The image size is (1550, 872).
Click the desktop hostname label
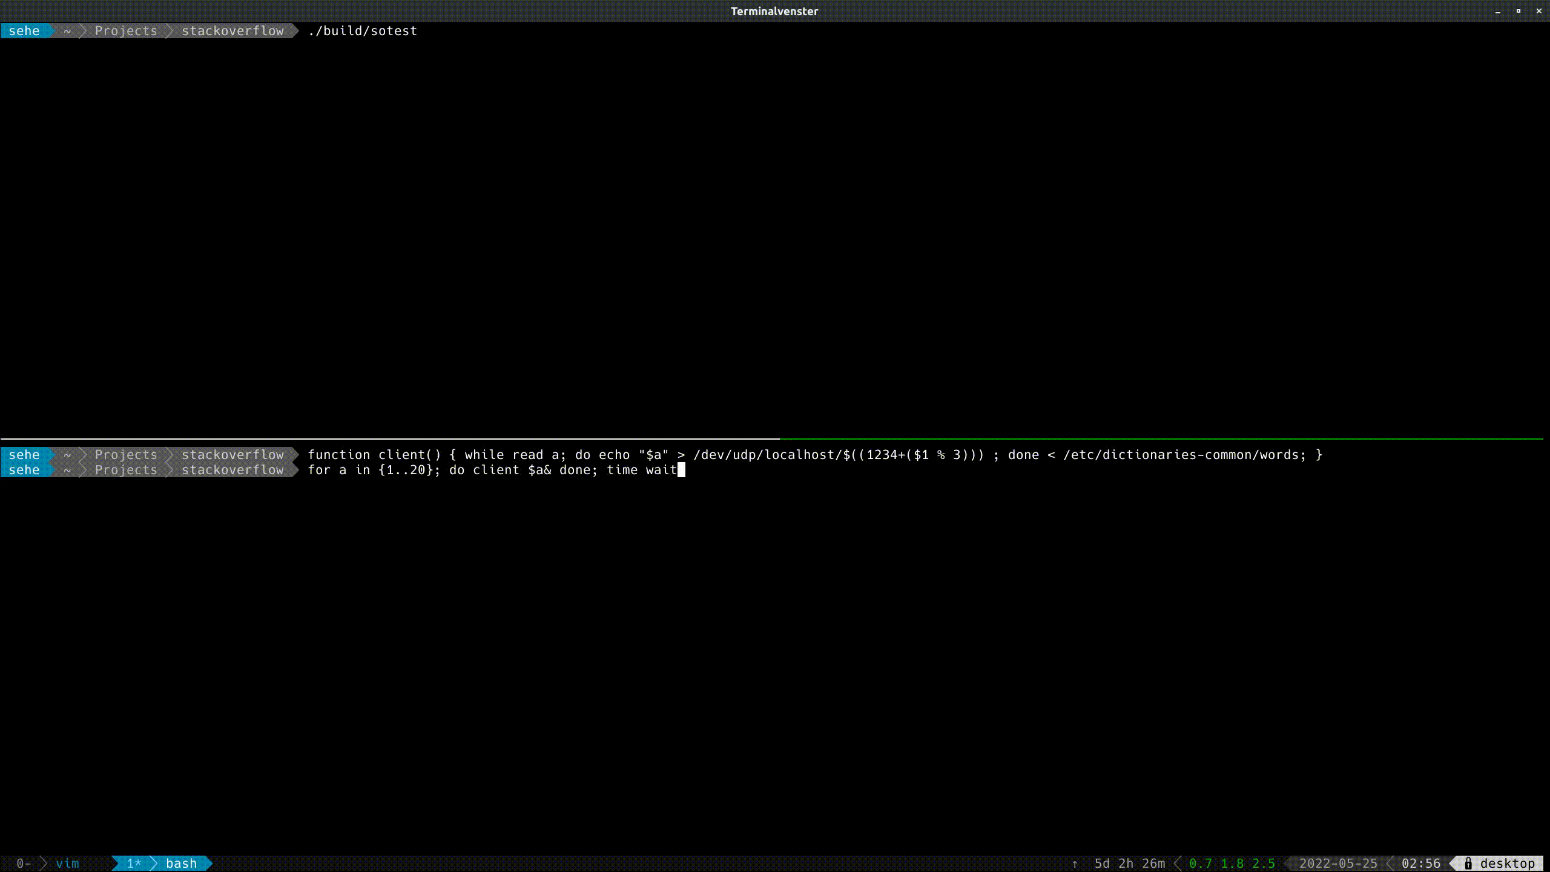pos(1506,864)
